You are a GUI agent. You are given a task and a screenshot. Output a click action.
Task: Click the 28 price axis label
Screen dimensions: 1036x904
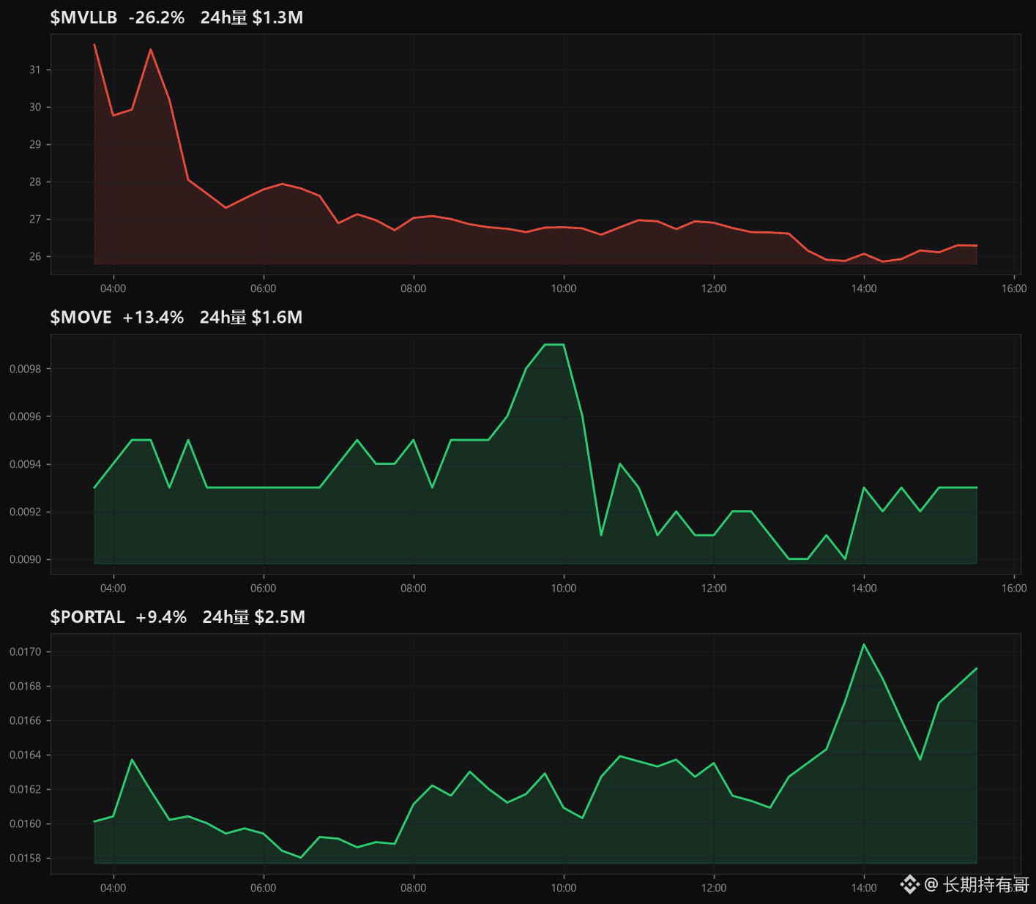(35, 182)
